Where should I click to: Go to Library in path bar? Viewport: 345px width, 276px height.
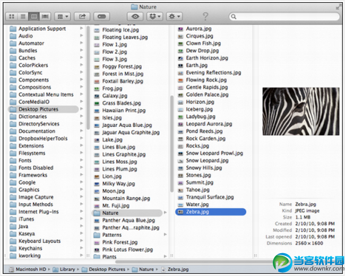pyautogui.click(x=64, y=269)
